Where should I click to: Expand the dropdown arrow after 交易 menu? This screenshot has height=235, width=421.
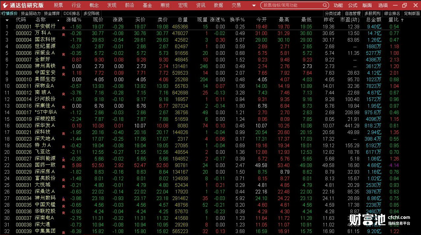(254, 6)
